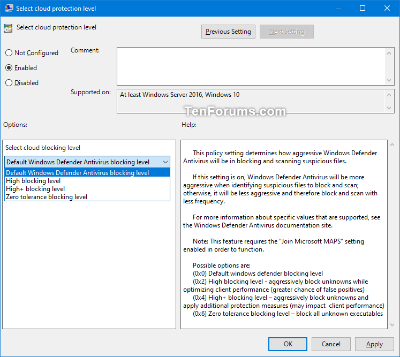Click the policy setting icon beside the heading
The width and height of the screenshot is (400, 357).
8,28
